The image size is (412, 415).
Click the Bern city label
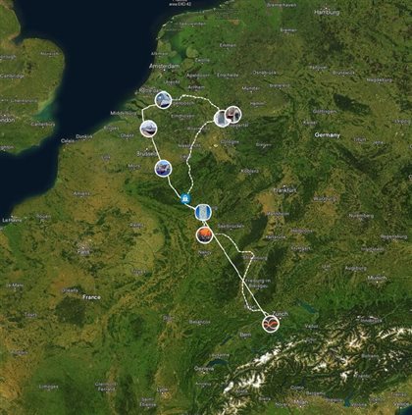(245, 335)
